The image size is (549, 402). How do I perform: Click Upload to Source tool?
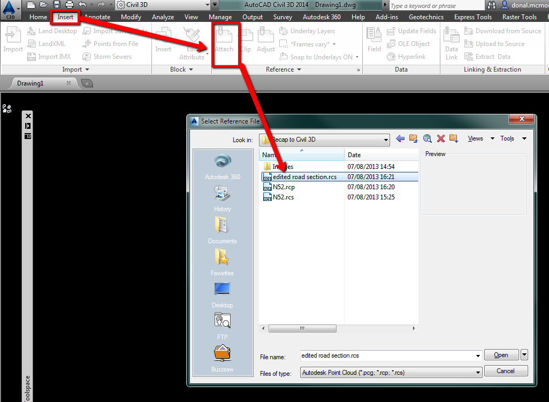pos(494,44)
